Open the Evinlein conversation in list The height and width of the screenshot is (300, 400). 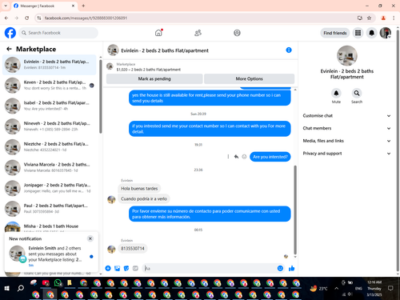50,65
